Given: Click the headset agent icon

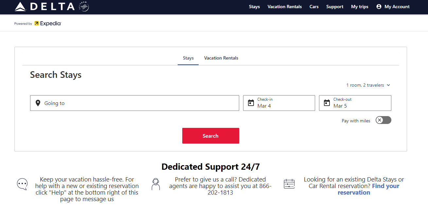Looking at the screenshot, I should [156, 184].
